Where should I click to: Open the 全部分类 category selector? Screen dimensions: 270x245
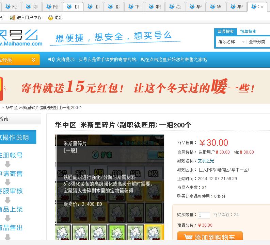[x=258, y=42]
